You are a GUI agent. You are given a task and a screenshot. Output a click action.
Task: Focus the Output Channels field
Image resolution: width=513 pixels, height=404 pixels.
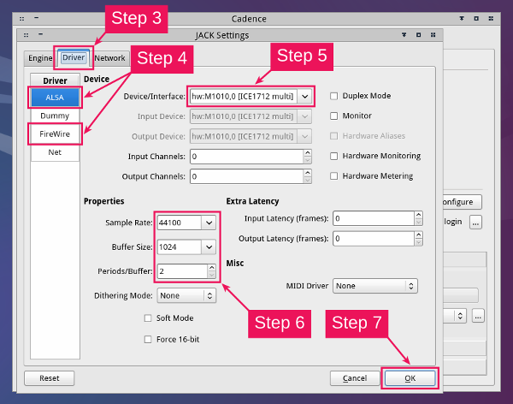tap(247, 176)
